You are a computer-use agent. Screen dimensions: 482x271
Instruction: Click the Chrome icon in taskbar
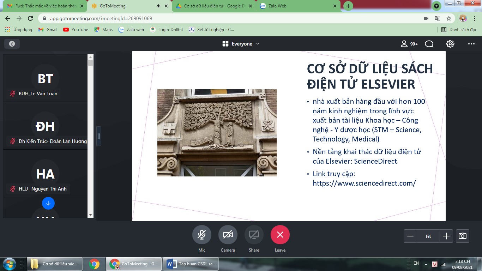coord(94,264)
